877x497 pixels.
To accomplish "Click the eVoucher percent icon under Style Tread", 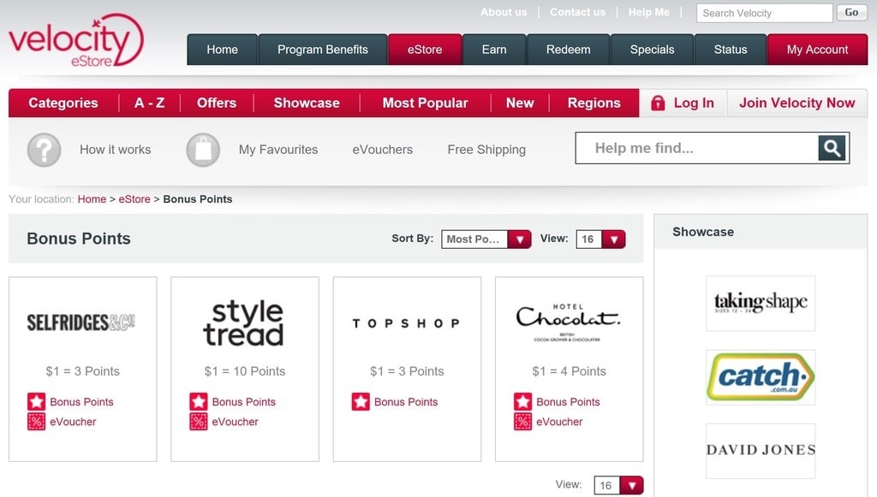I will [199, 422].
